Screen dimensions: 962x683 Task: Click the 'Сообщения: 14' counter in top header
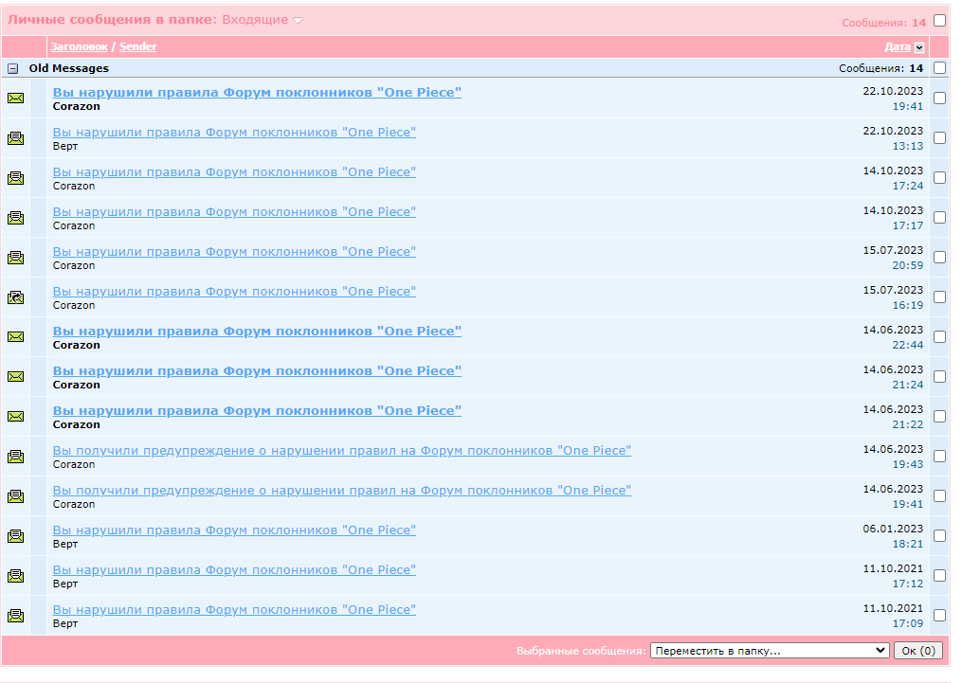883,23
